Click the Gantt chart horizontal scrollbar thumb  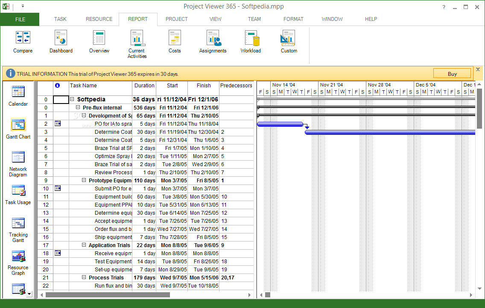pyautogui.click(x=268, y=295)
